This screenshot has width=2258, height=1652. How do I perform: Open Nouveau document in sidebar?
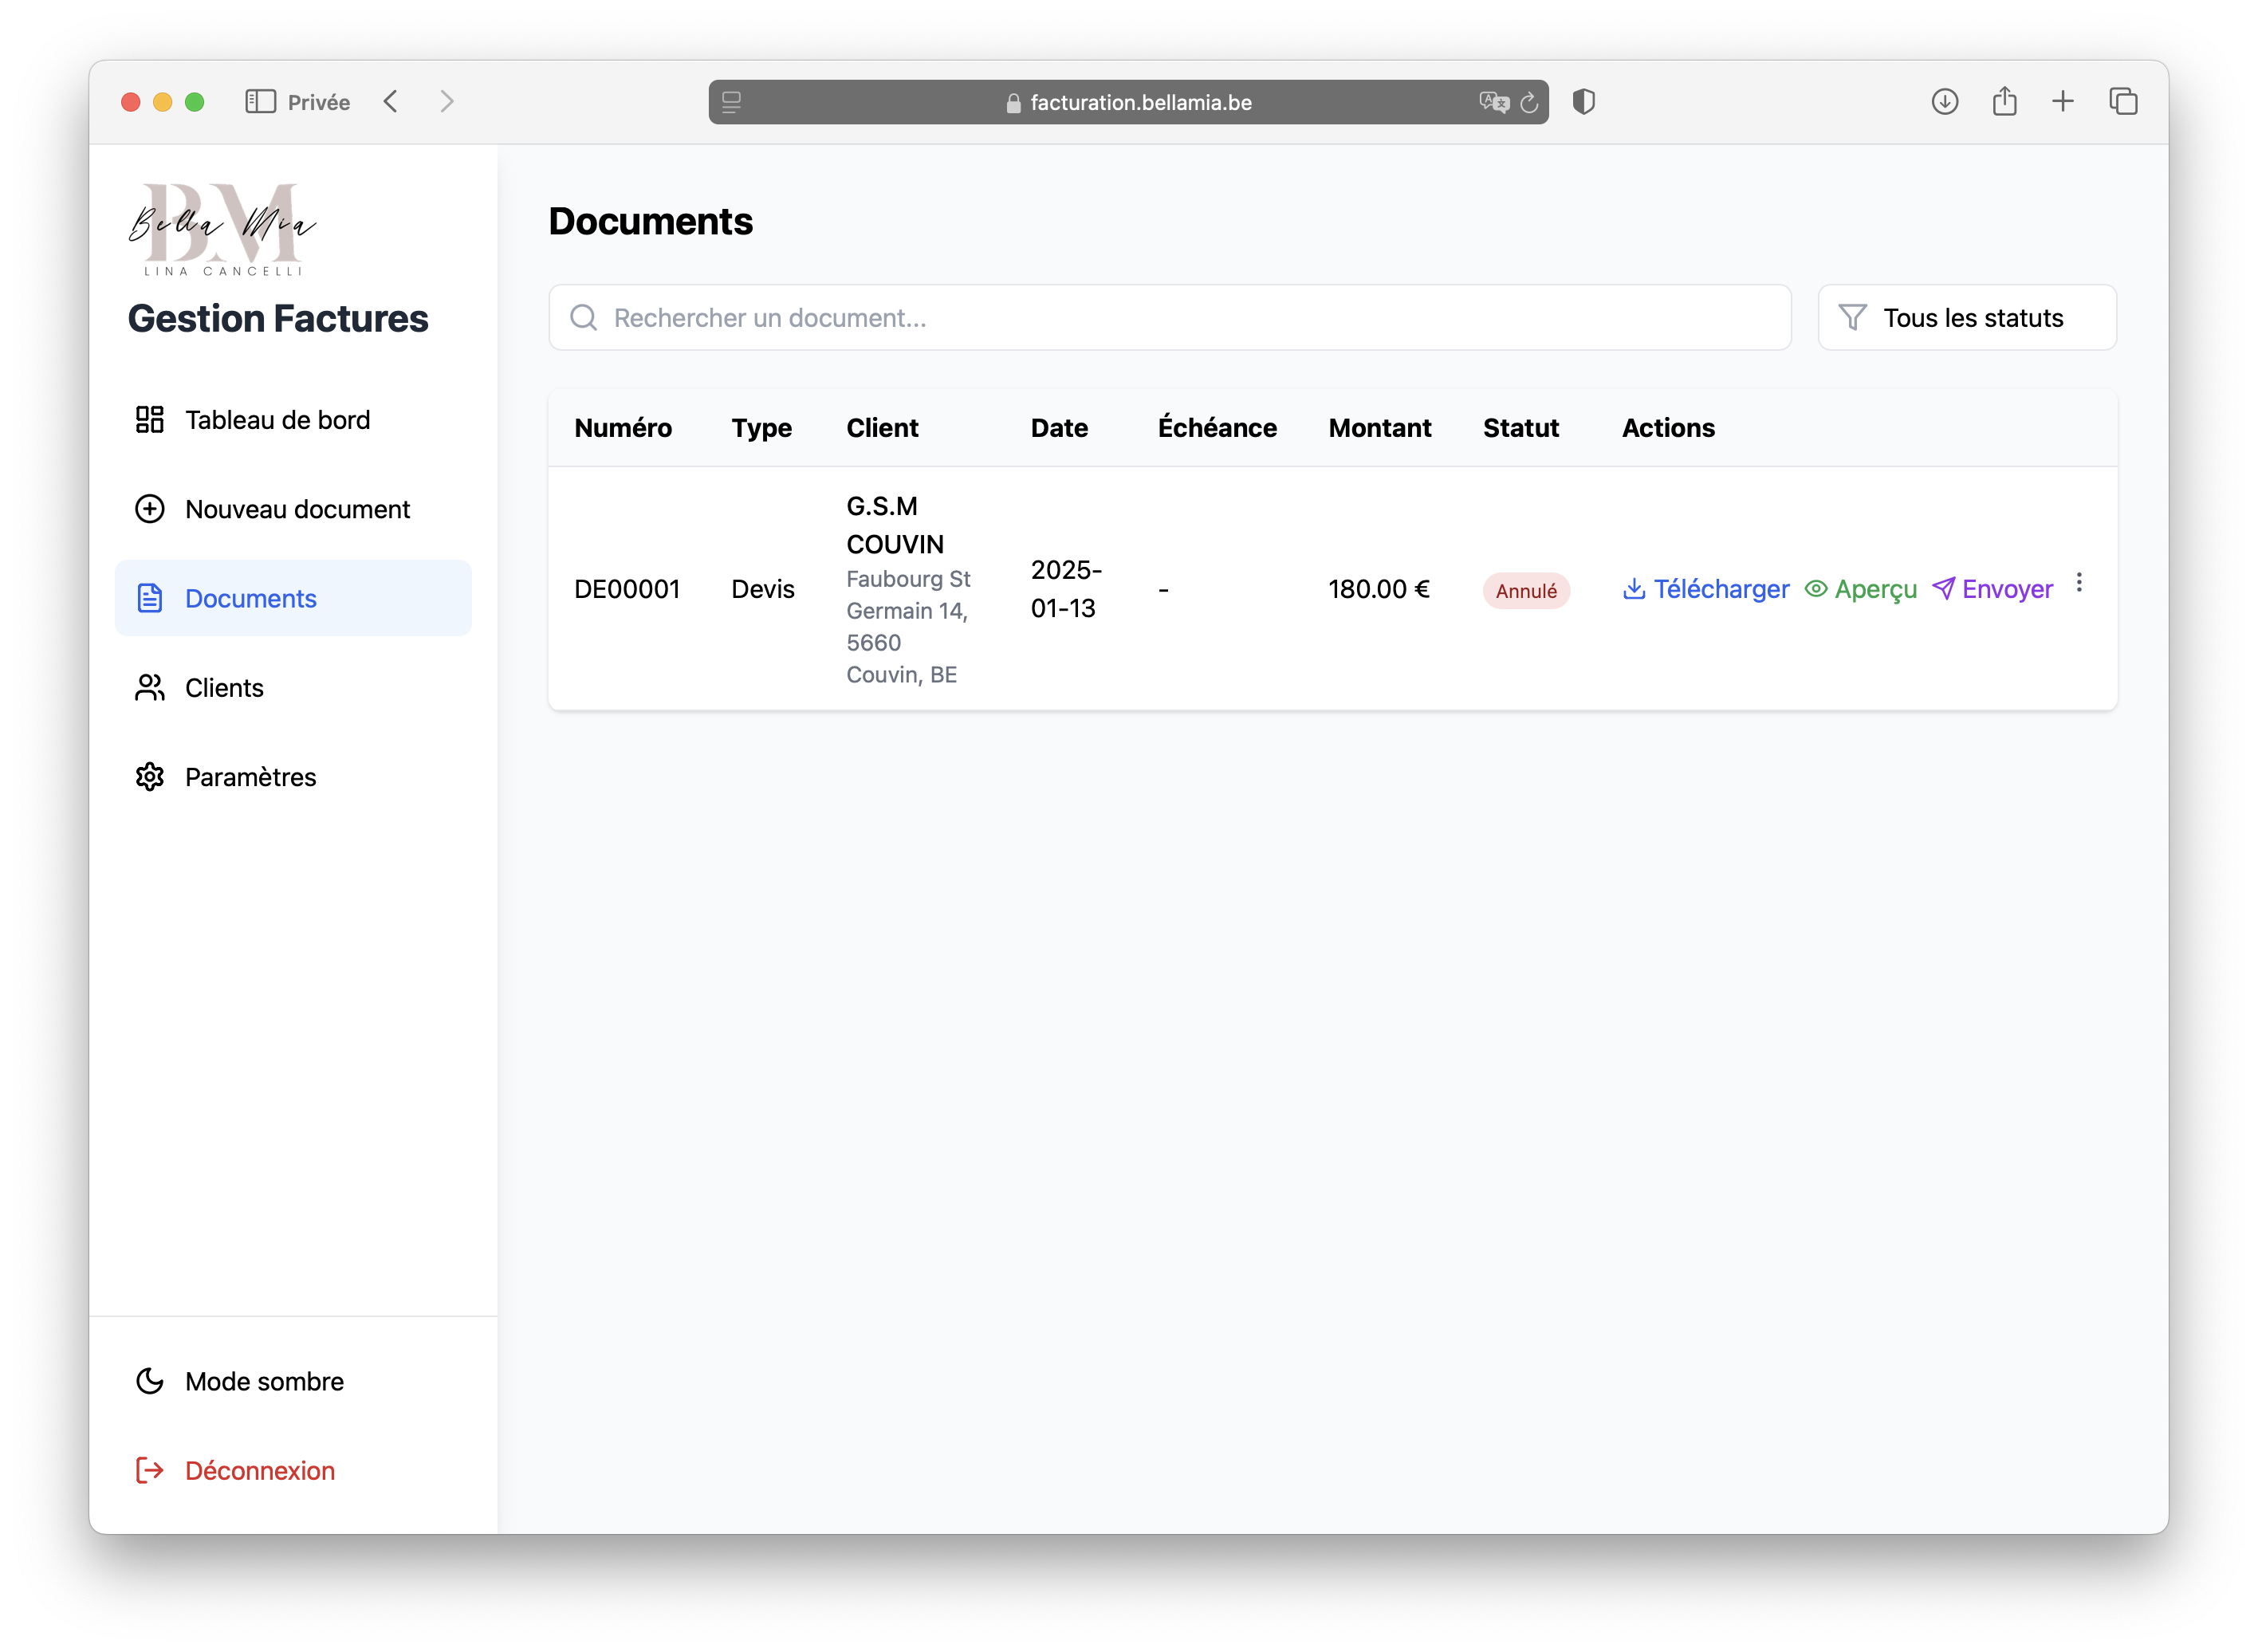point(297,509)
